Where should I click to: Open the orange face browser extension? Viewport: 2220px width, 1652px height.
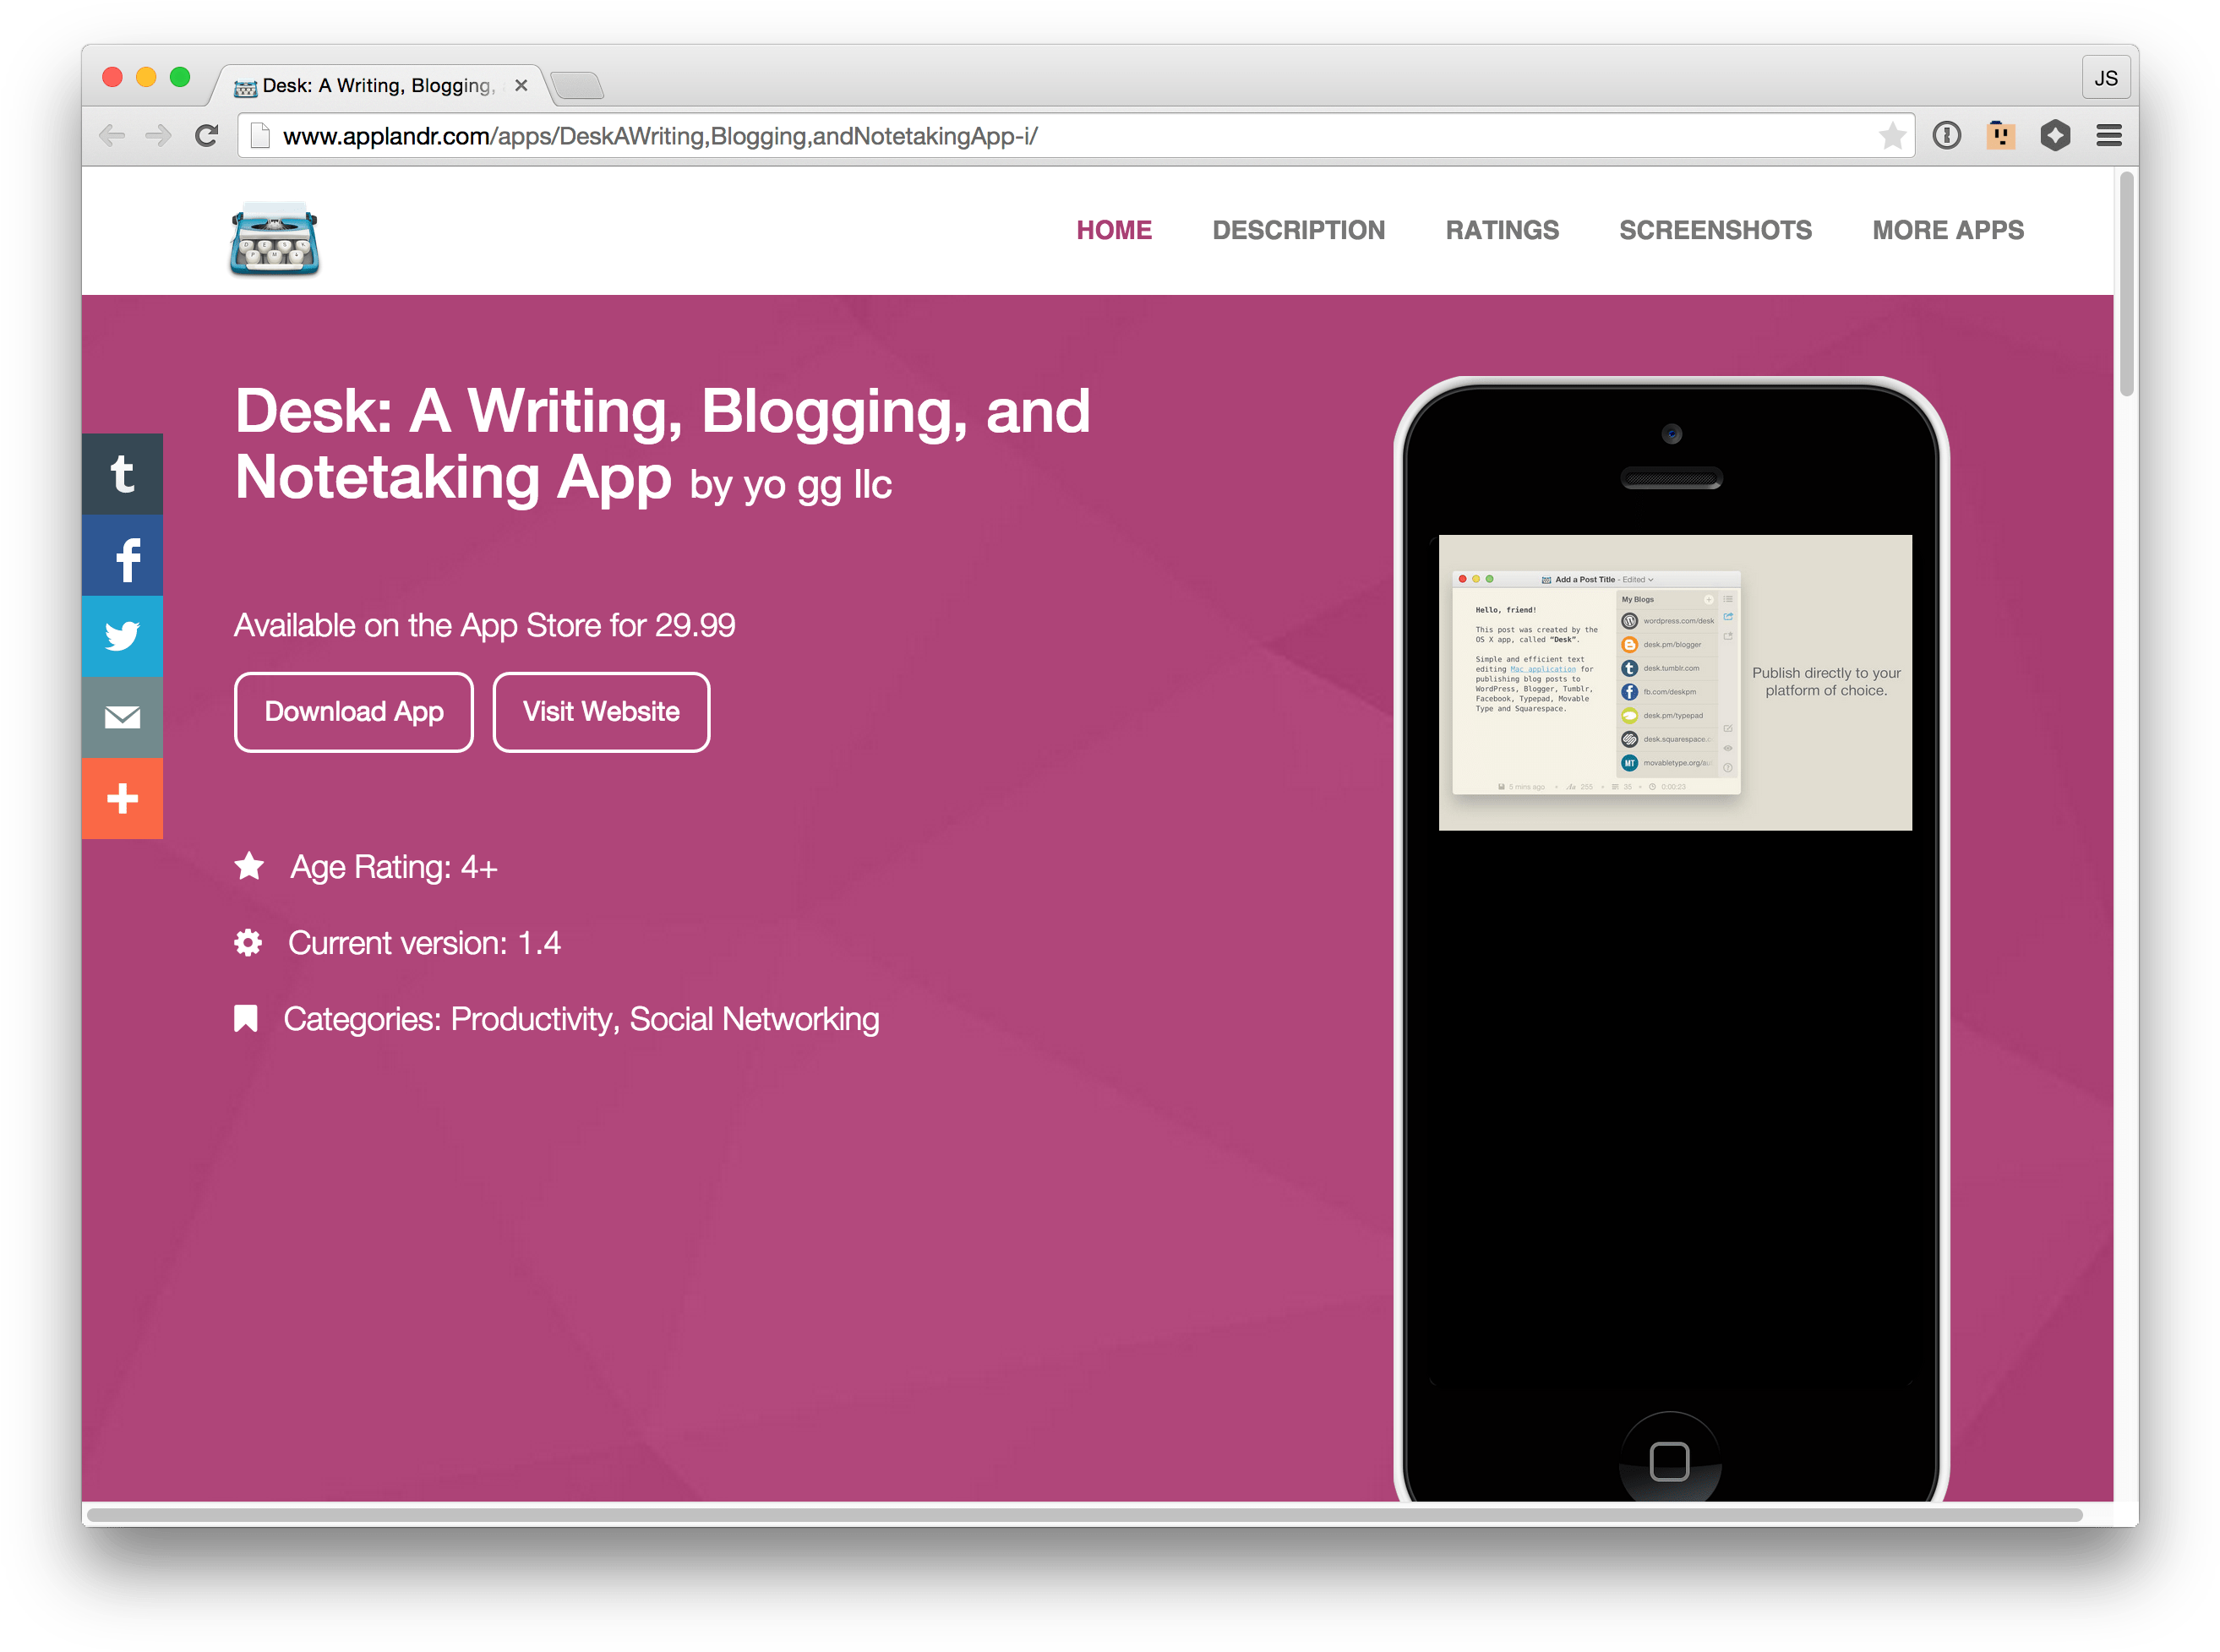pyautogui.click(x=2000, y=135)
